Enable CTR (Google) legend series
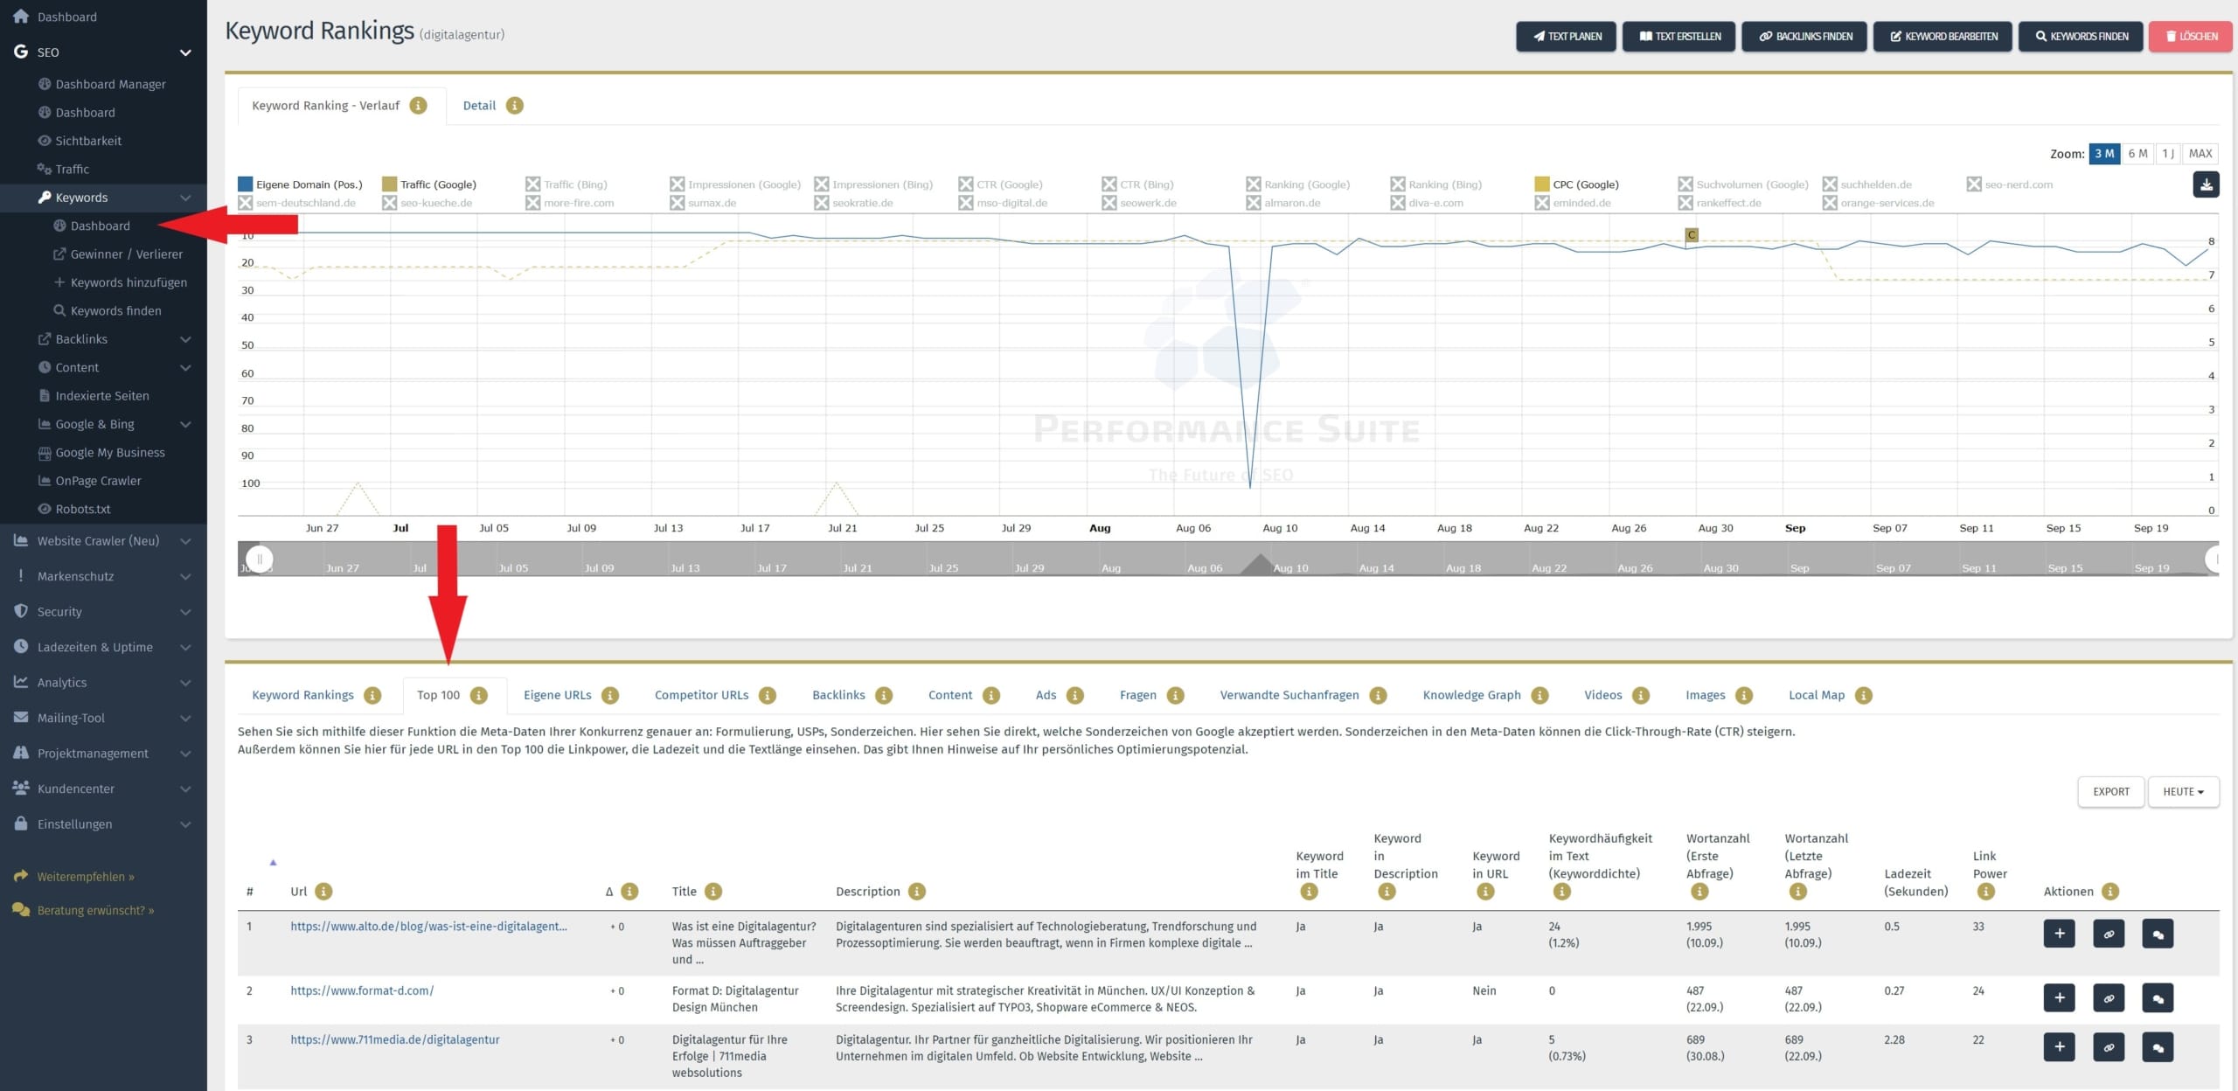Screen dimensions: 2238x1091 pyautogui.click(x=1001, y=184)
